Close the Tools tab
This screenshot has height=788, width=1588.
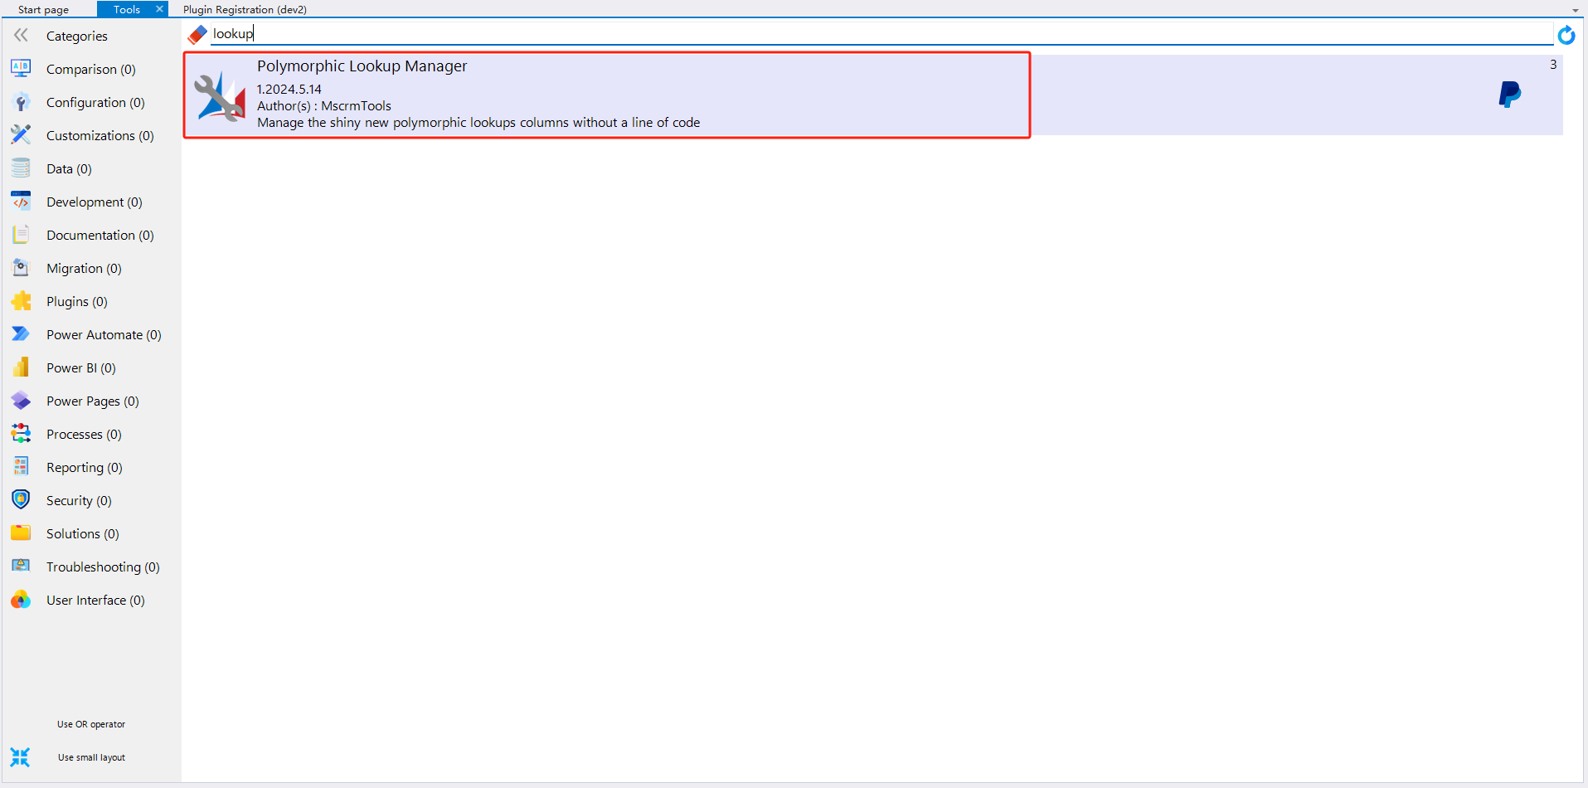(159, 9)
